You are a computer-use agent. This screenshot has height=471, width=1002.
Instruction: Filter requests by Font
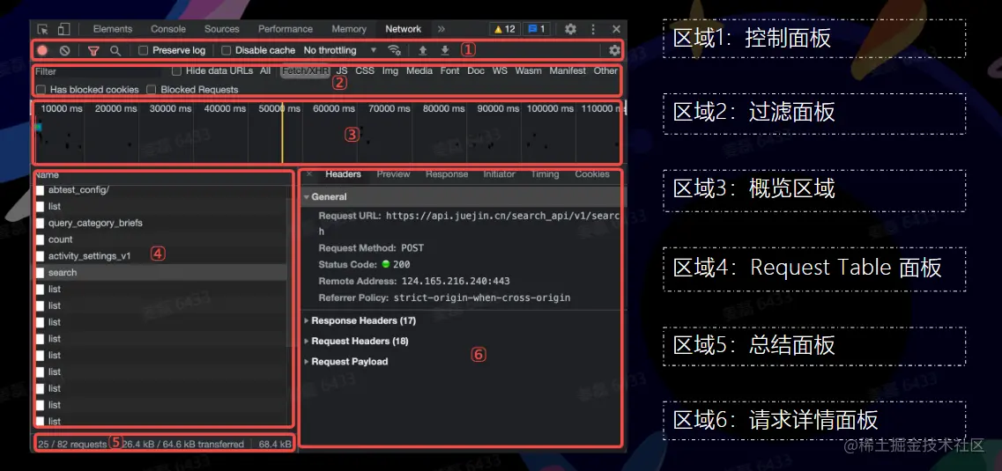point(449,70)
